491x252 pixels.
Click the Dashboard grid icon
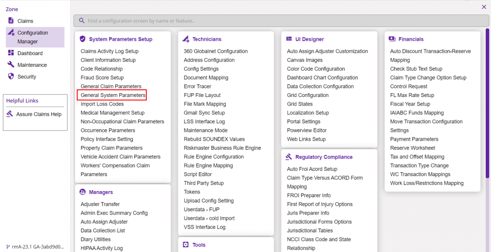click(11, 53)
